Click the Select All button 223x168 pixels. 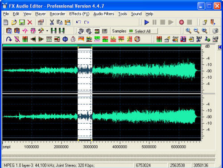143,31
